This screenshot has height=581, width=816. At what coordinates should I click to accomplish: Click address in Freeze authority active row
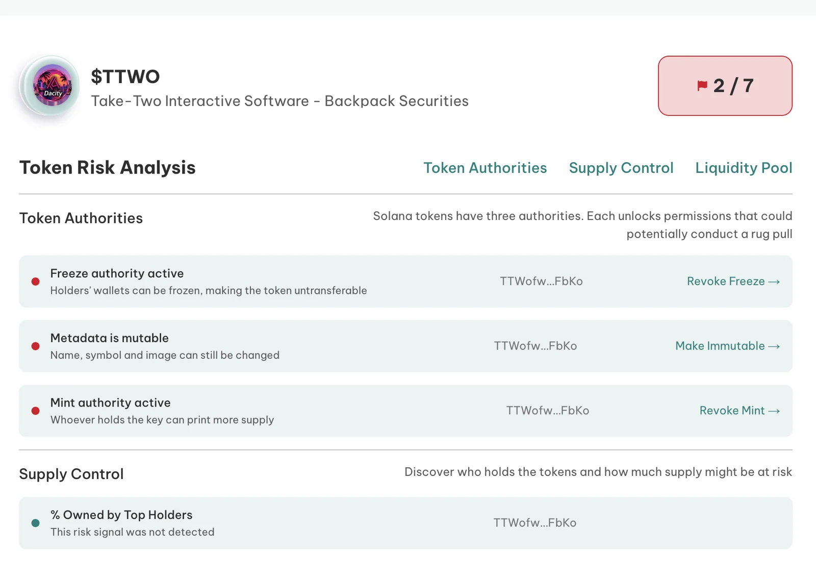tap(541, 281)
